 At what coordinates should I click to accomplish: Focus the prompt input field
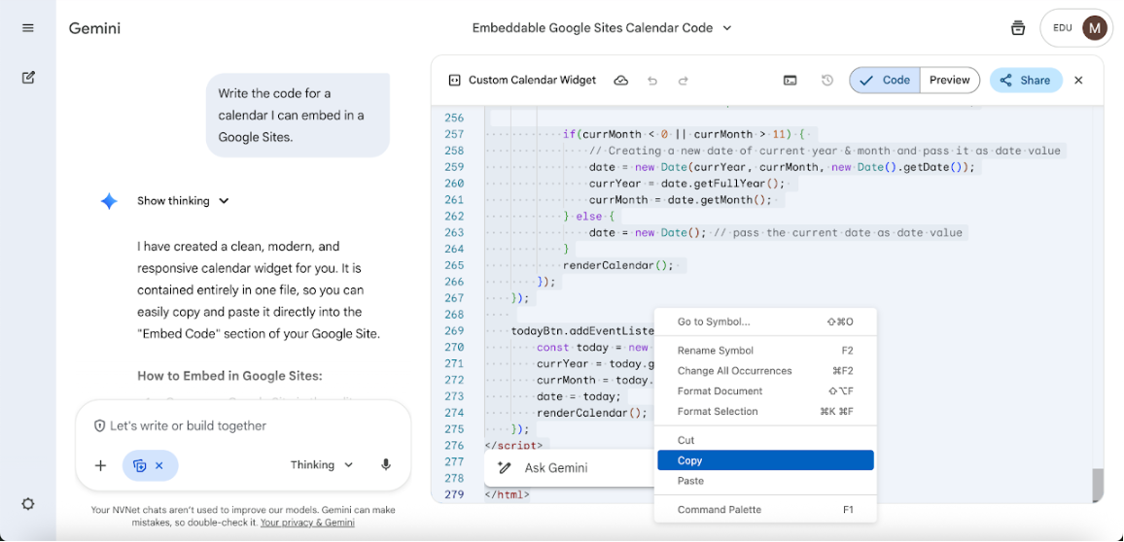coord(244,426)
